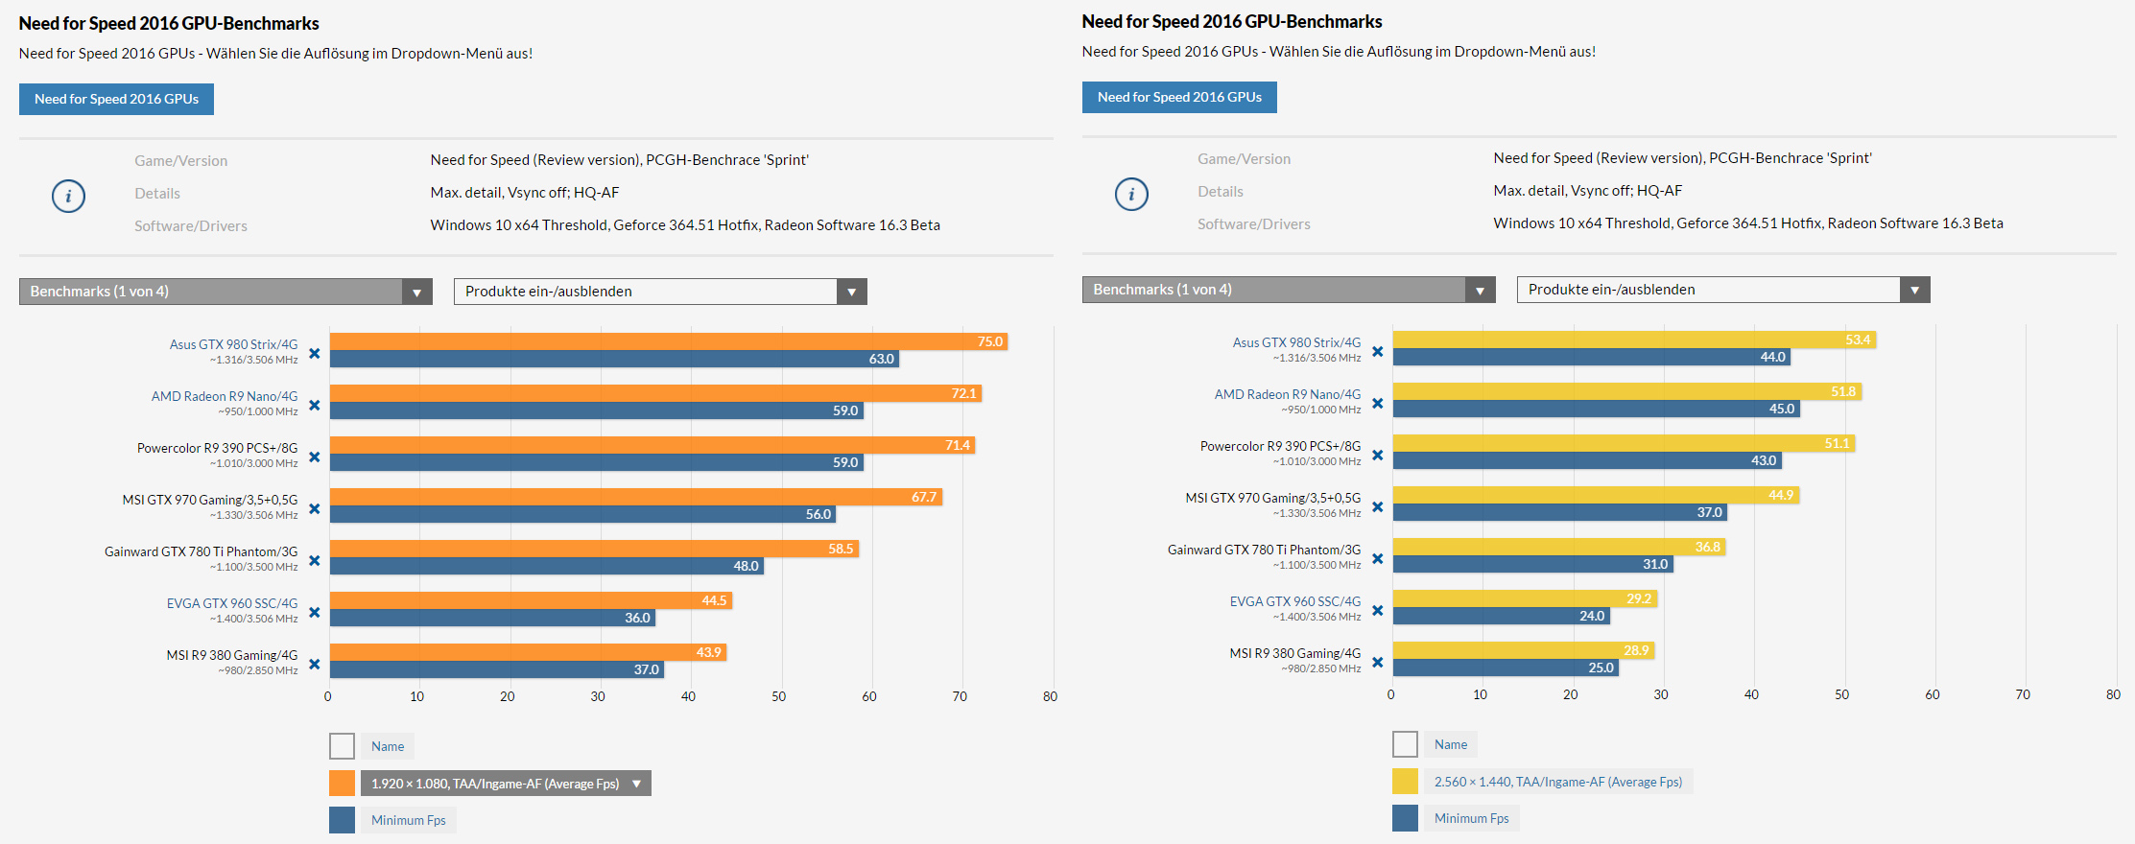Select the 2.560 × 1.440 legend label
Screen dimensions: 2135x844
pos(1558,782)
